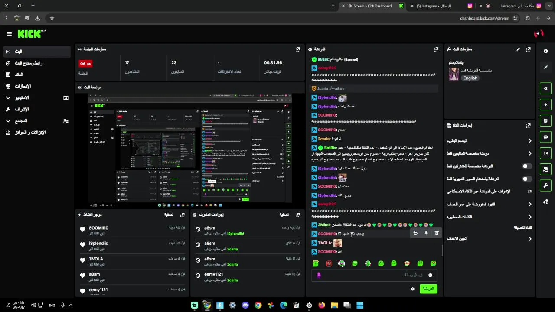Switch to Stream - Kick Dashboard browser tab
This screenshot has height=312, width=555.
tap(372, 6)
